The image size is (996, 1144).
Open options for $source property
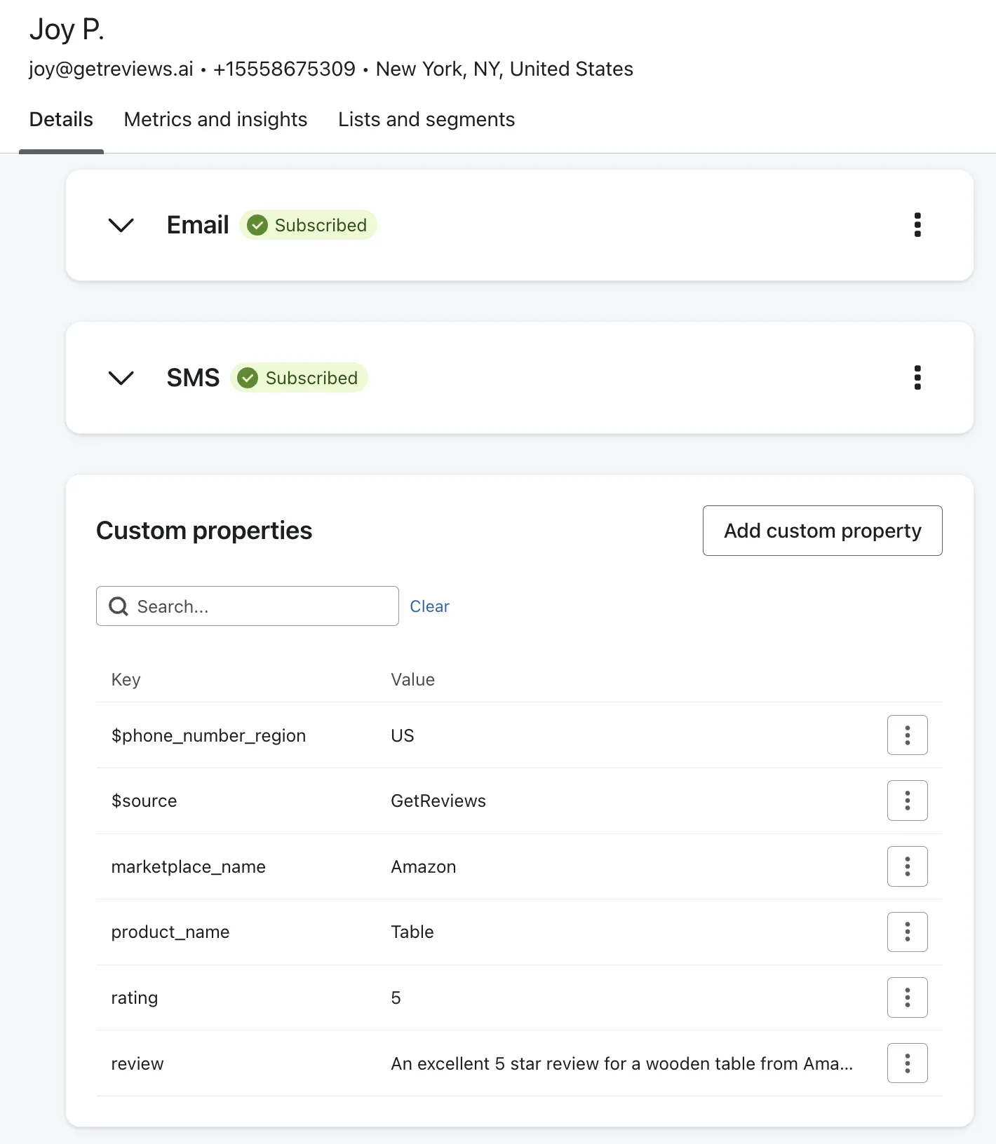907,801
